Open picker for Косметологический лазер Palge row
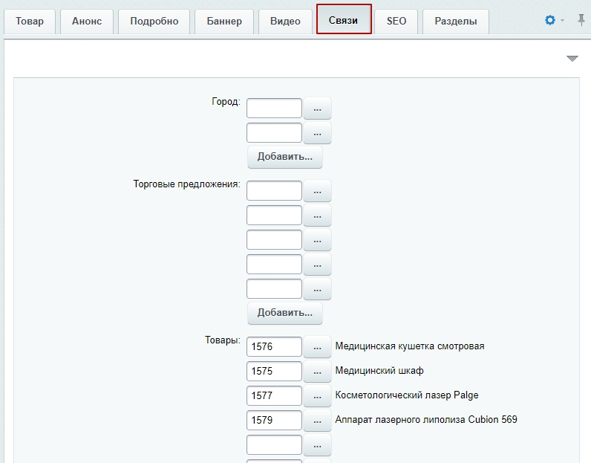 point(317,396)
